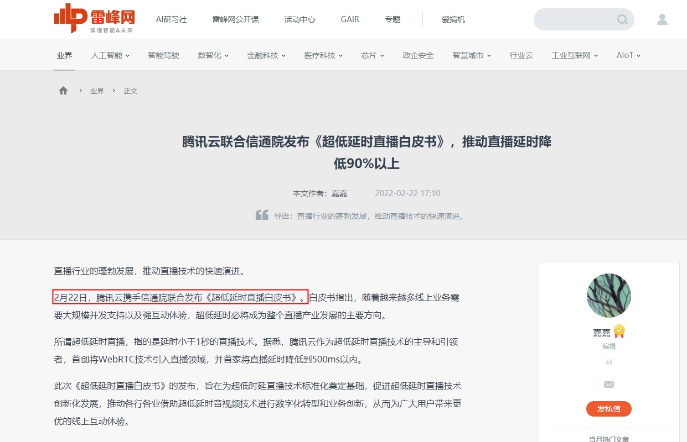Click the quote icon in author card
The width and height of the screenshot is (687, 442).
(609, 362)
